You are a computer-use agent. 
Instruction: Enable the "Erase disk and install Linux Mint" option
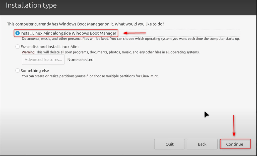coord(17,46)
